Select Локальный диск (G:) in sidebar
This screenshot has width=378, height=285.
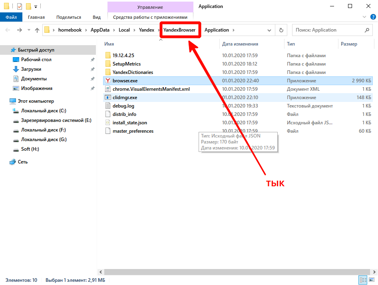44,140
